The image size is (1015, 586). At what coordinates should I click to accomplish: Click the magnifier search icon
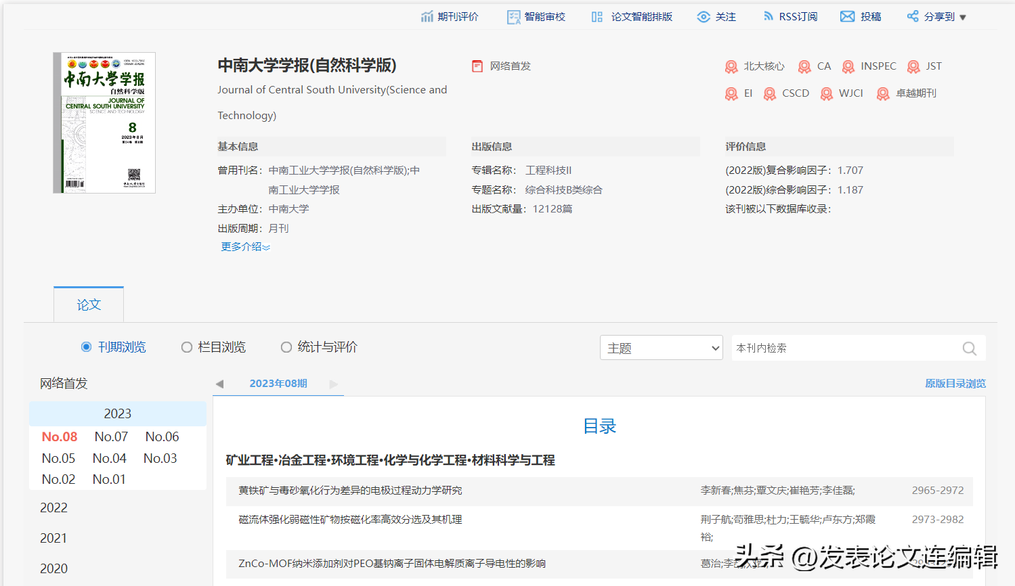tap(970, 348)
